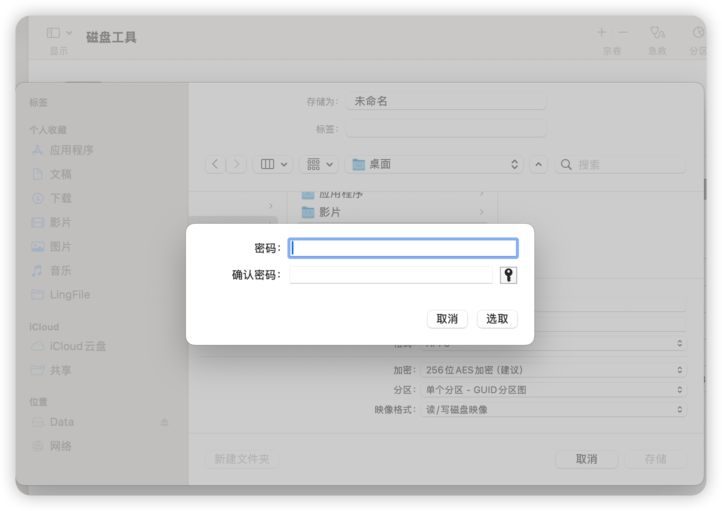Collapse the save dialog with the chevron button
Image resolution: width=722 pixels, height=511 pixels.
(x=538, y=164)
